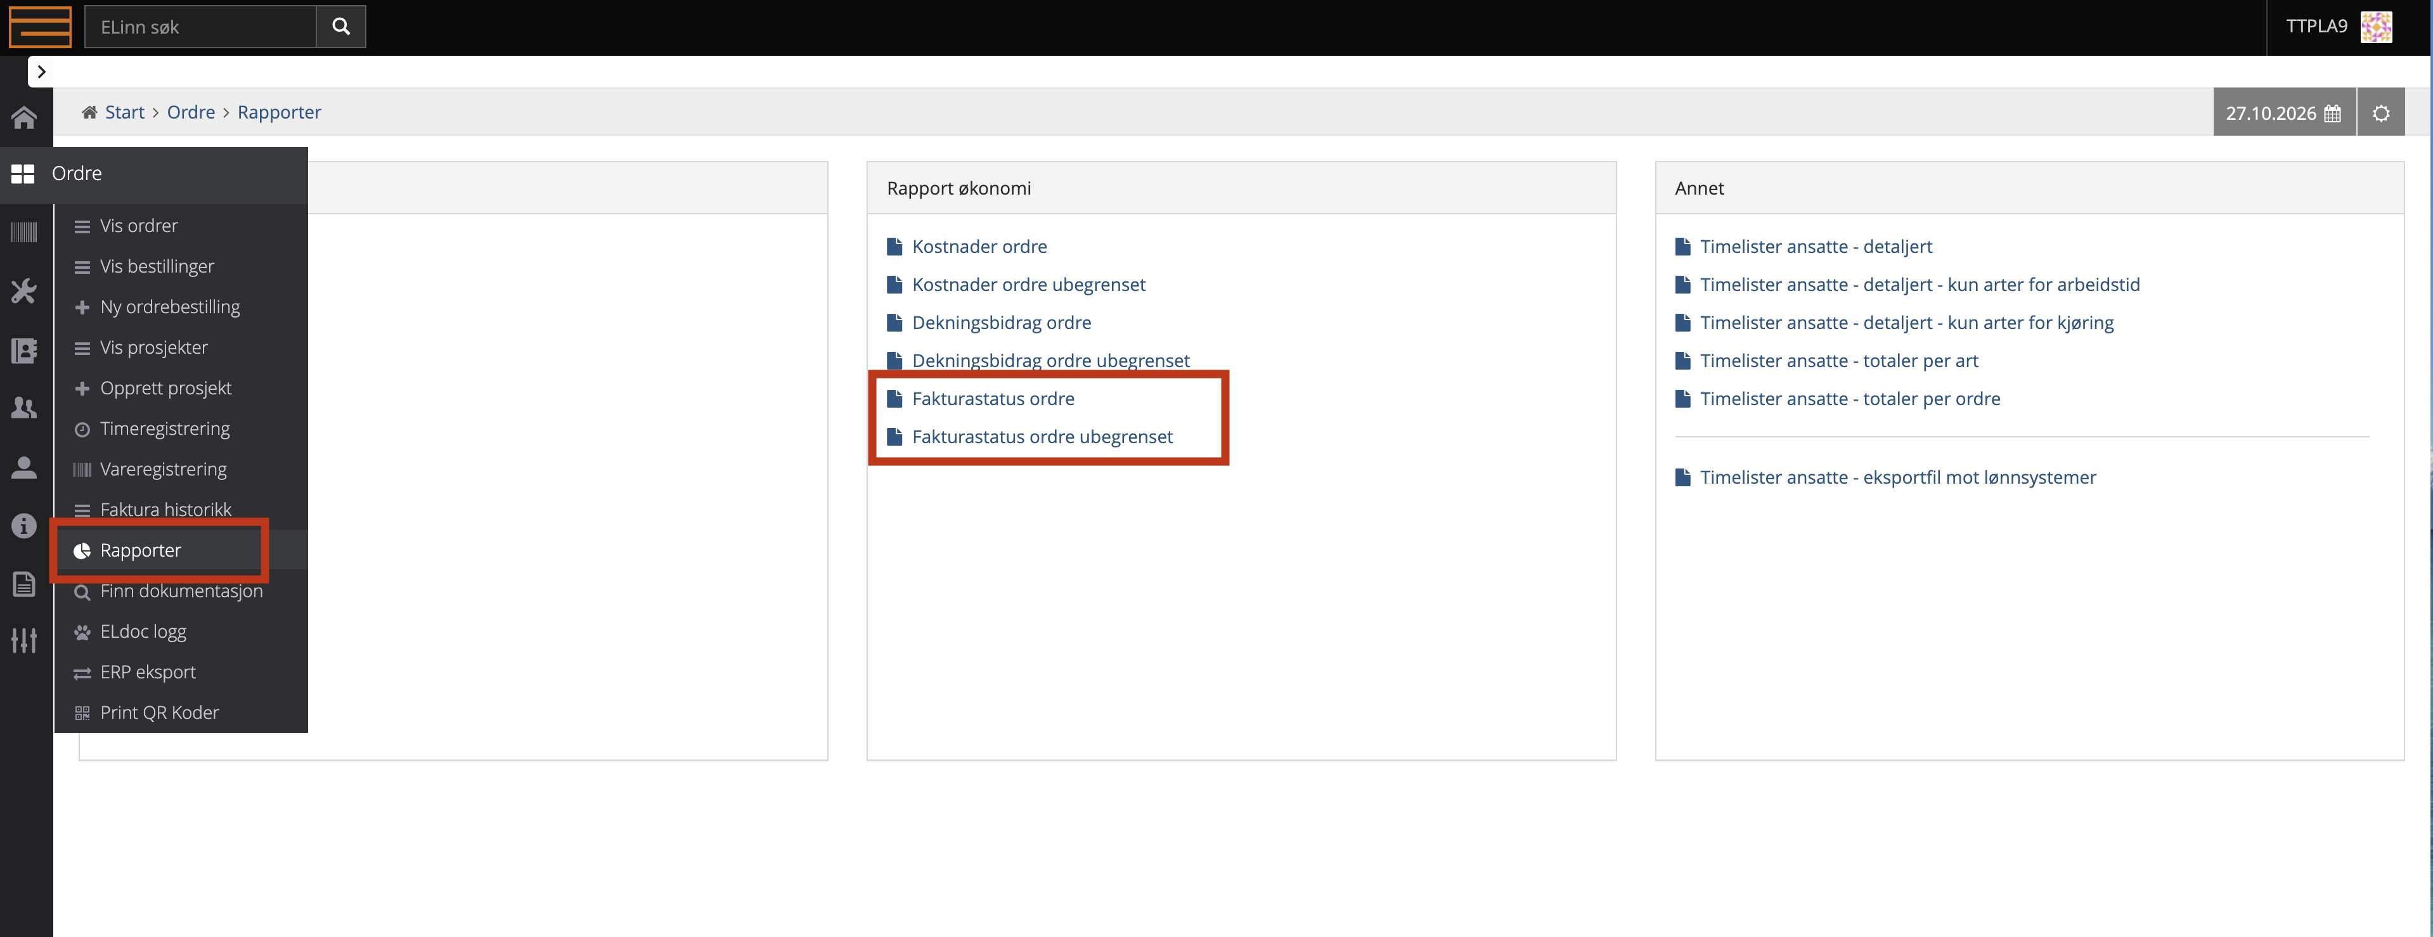The width and height of the screenshot is (2433, 937).
Task: Open the TTPLA9 user account menu
Action: coord(2339,27)
